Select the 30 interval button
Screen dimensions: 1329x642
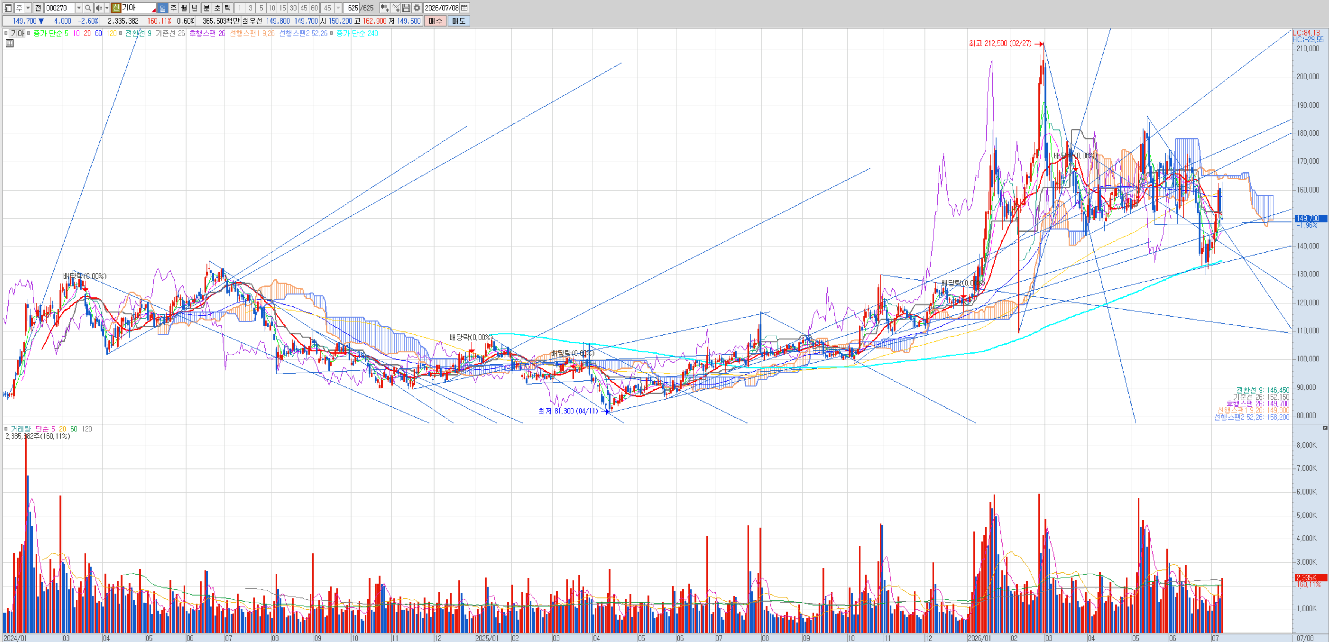(x=293, y=8)
